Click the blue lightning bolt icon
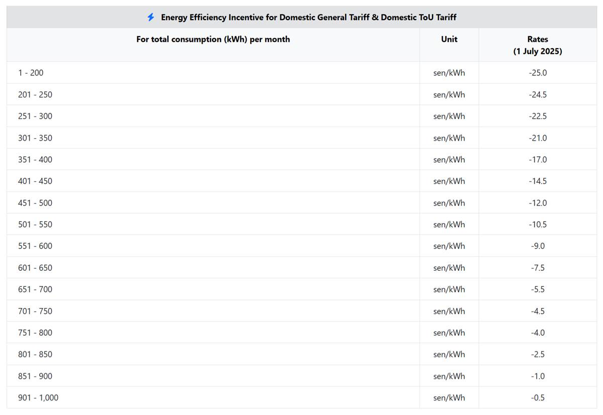 pyautogui.click(x=151, y=18)
